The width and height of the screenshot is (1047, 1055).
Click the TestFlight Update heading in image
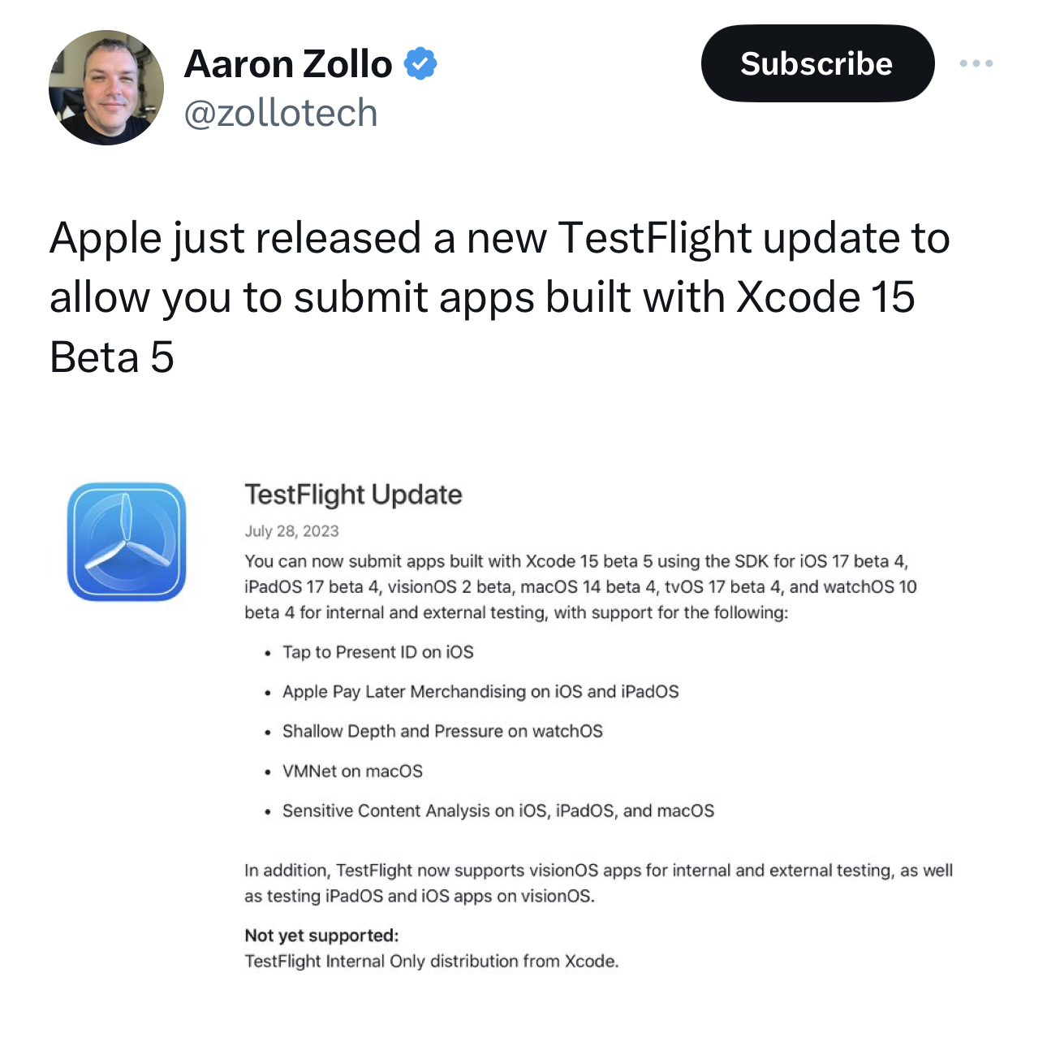[353, 494]
